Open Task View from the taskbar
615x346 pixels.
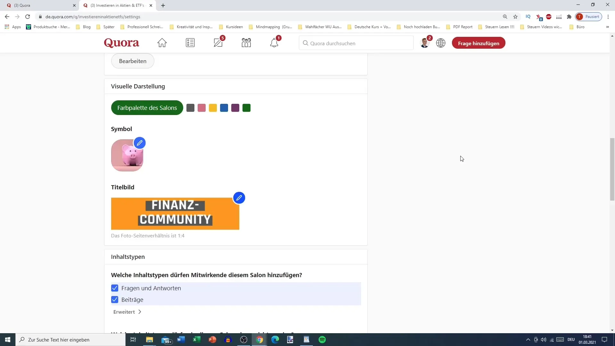point(133,340)
